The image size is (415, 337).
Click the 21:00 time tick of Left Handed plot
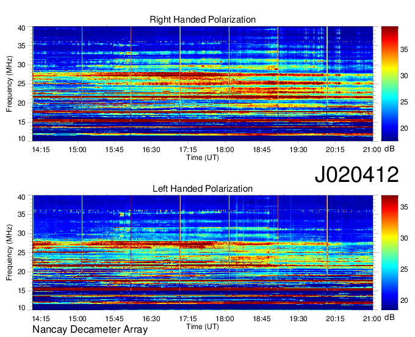372,319
